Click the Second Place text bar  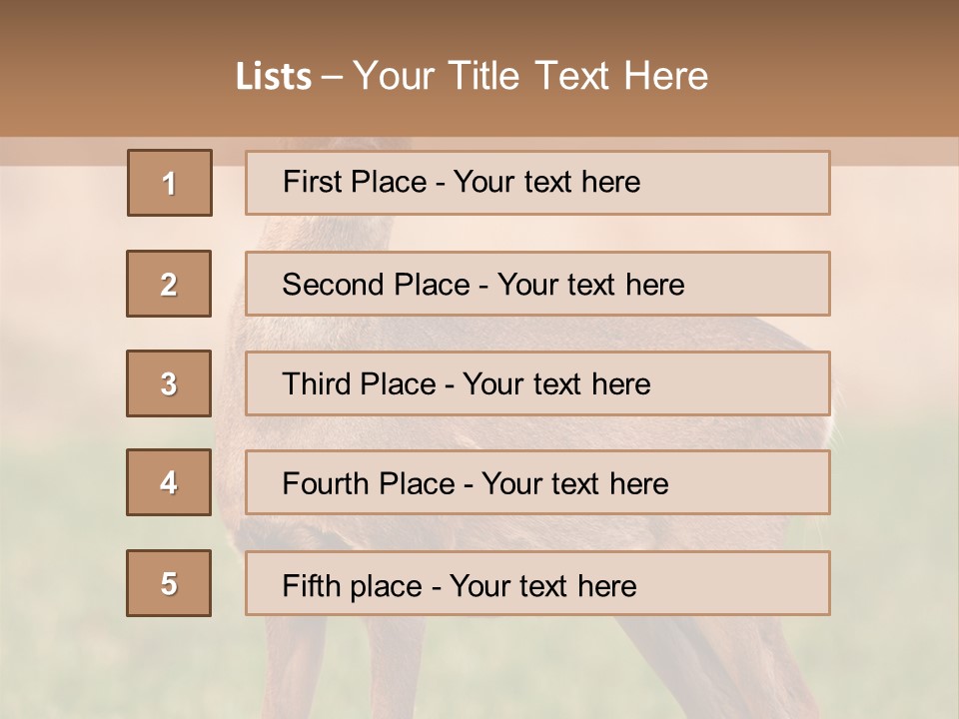pos(537,284)
